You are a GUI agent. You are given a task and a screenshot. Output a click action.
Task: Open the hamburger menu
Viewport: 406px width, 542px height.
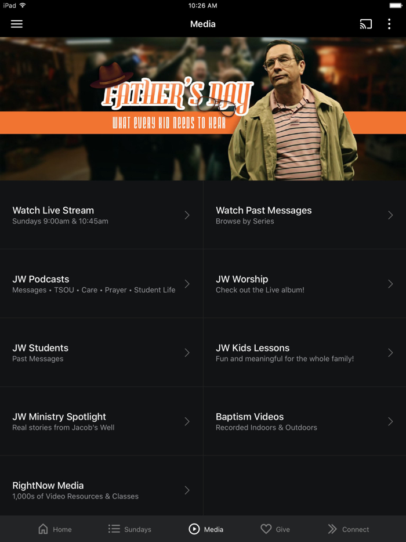17,24
